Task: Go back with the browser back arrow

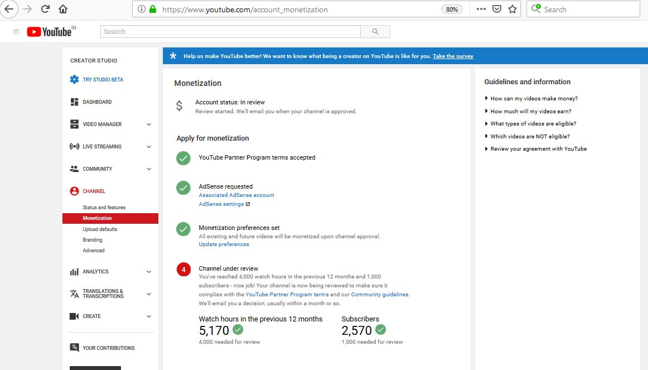Action: pos(9,9)
